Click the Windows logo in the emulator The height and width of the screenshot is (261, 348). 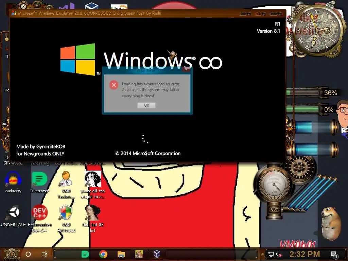(78, 59)
